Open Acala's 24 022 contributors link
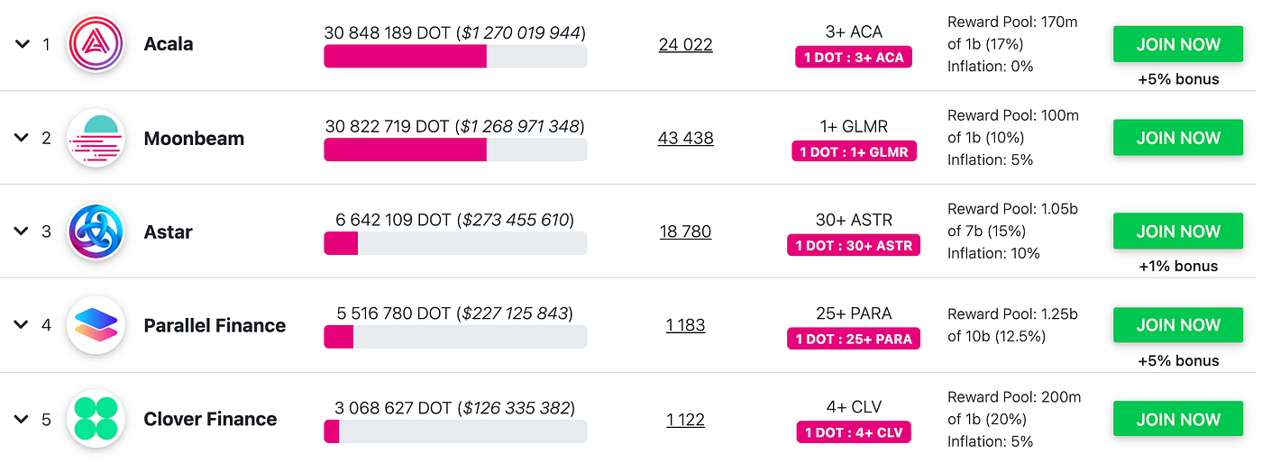The height and width of the screenshot is (463, 1262). point(685,44)
